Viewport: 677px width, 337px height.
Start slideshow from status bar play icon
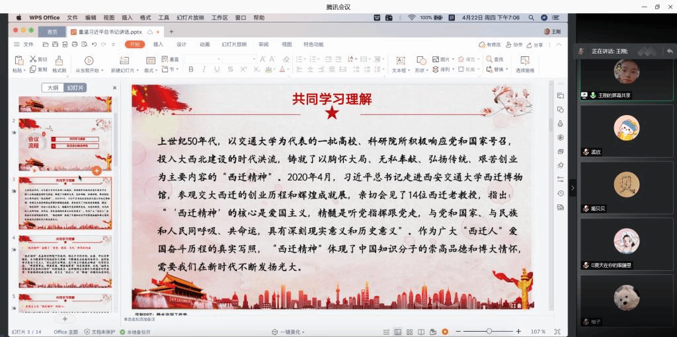(x=445, y=331)
